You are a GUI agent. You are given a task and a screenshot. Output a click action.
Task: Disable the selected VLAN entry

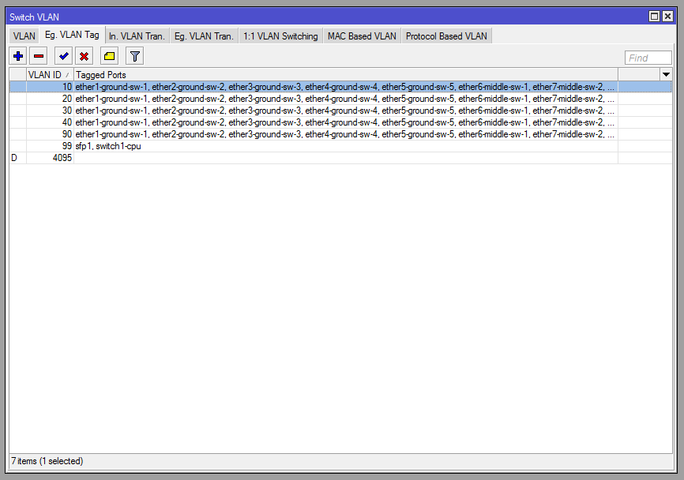pos(84,55)
